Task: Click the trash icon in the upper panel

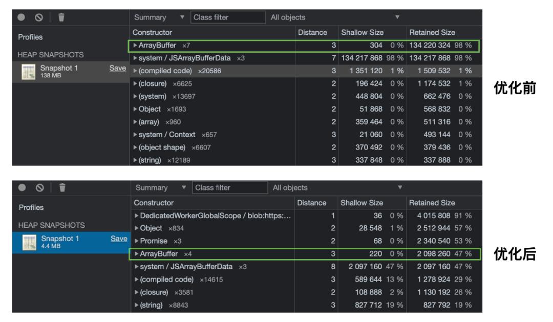Action: (x=61, y=17)
